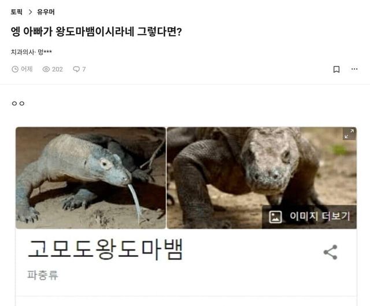Open the 유우머 category link

46,12
